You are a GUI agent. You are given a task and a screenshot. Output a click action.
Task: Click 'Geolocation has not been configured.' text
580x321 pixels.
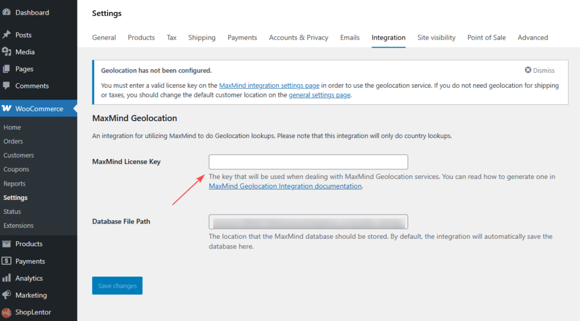pos(156,70)
